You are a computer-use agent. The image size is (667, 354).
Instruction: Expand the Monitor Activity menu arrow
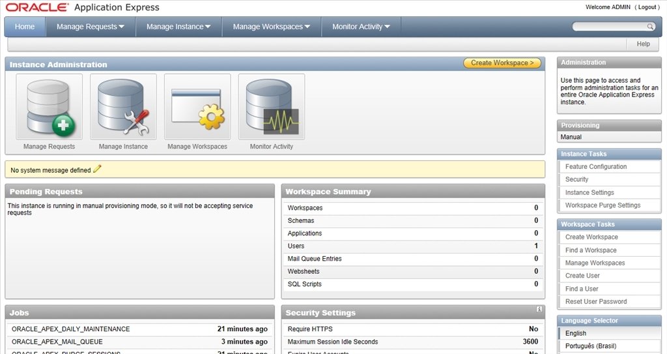point(387,27)
